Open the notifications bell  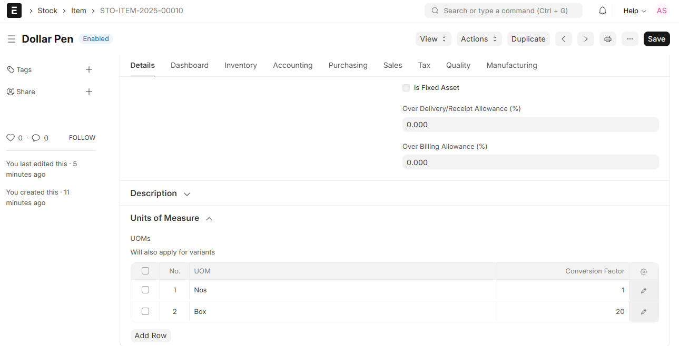click(603, 11)
